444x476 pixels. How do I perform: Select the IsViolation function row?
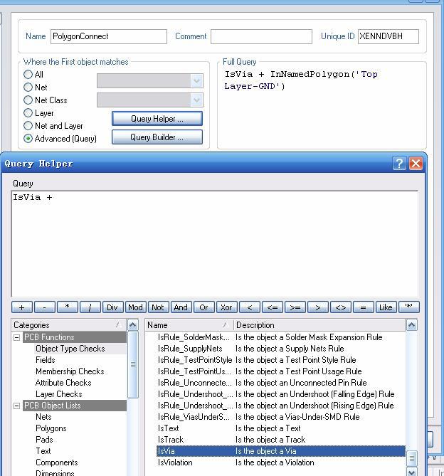click(281, 462)
